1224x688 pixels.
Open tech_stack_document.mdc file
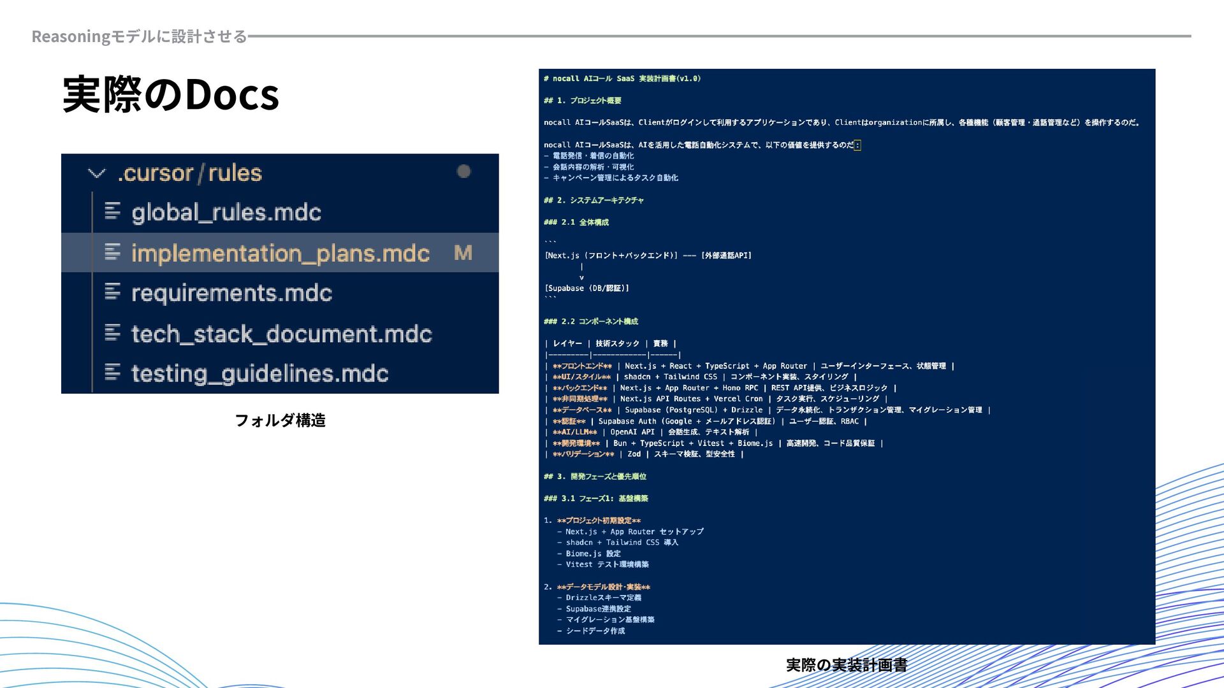(x=282, y=334)
